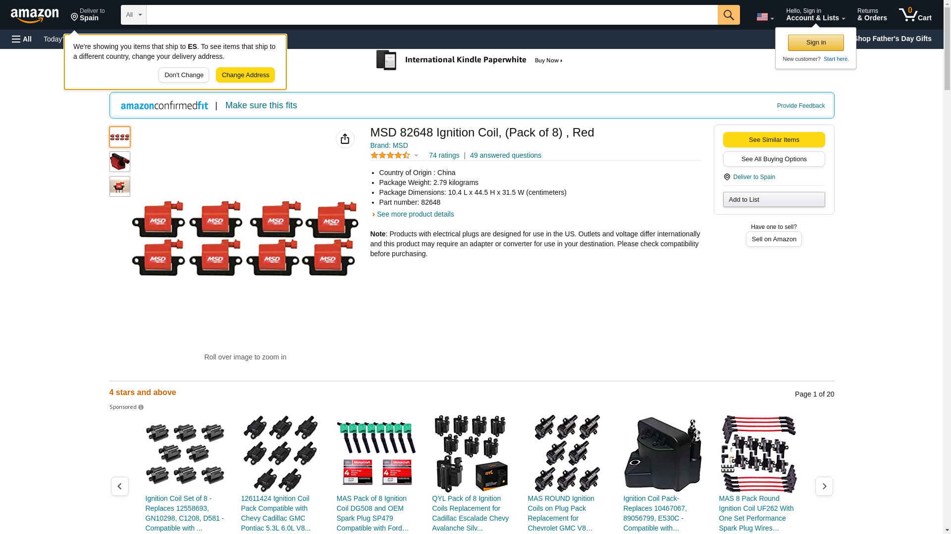
Task: Open Shop Father's Day Gifts
Action: pos(892,39)
